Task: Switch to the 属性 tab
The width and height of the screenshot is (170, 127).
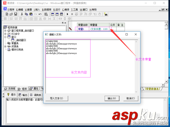Action: click(x=34, y=89)
